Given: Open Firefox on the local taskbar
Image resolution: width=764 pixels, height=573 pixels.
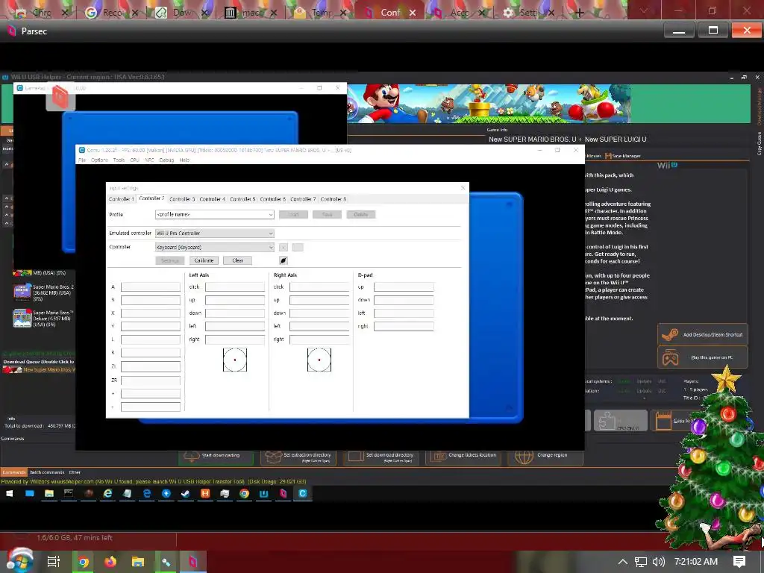Looking at the screenshot, I should (110, 562).
